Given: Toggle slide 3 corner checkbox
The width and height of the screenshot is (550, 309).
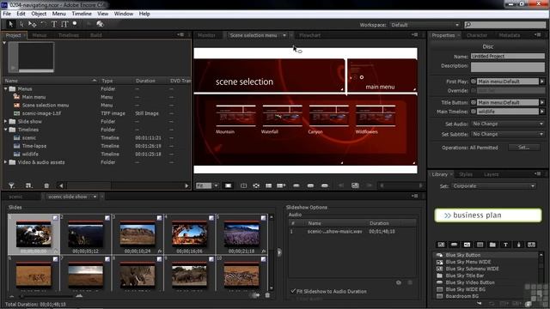Looking at the screenshot, I should click(159, 218).
